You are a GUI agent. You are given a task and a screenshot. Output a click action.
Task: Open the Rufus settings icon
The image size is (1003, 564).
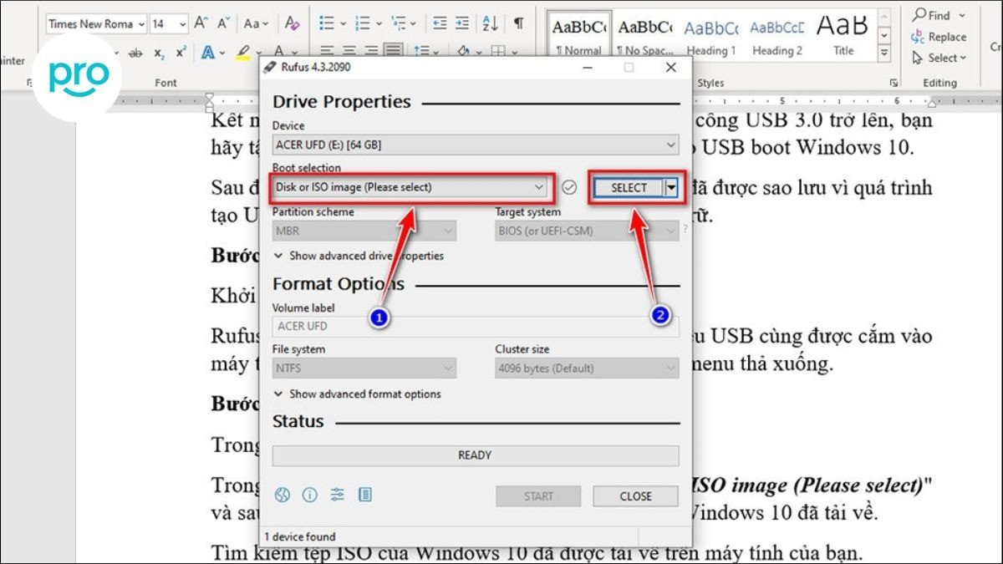(337, 495)
